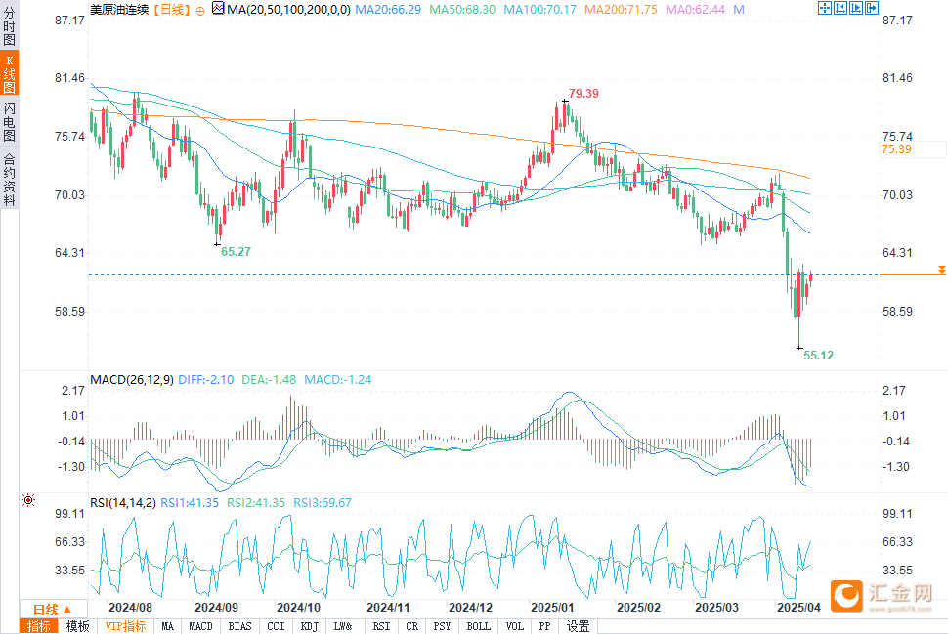
Task: Click the RSI3:69.67 value
Action: [323, 503]
